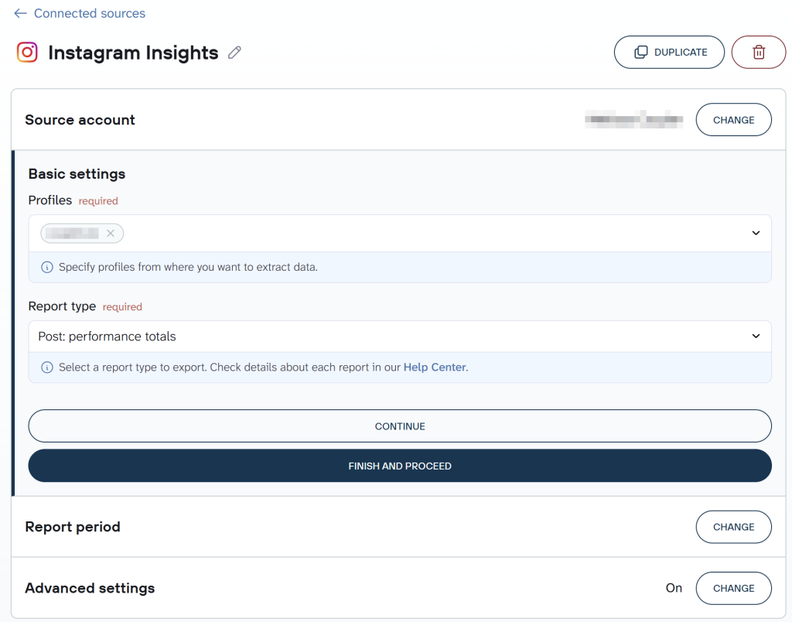The image size is (792, 622).
Task: Edit the Instagram Insights title with pencil icon
Action: [234, 52]
